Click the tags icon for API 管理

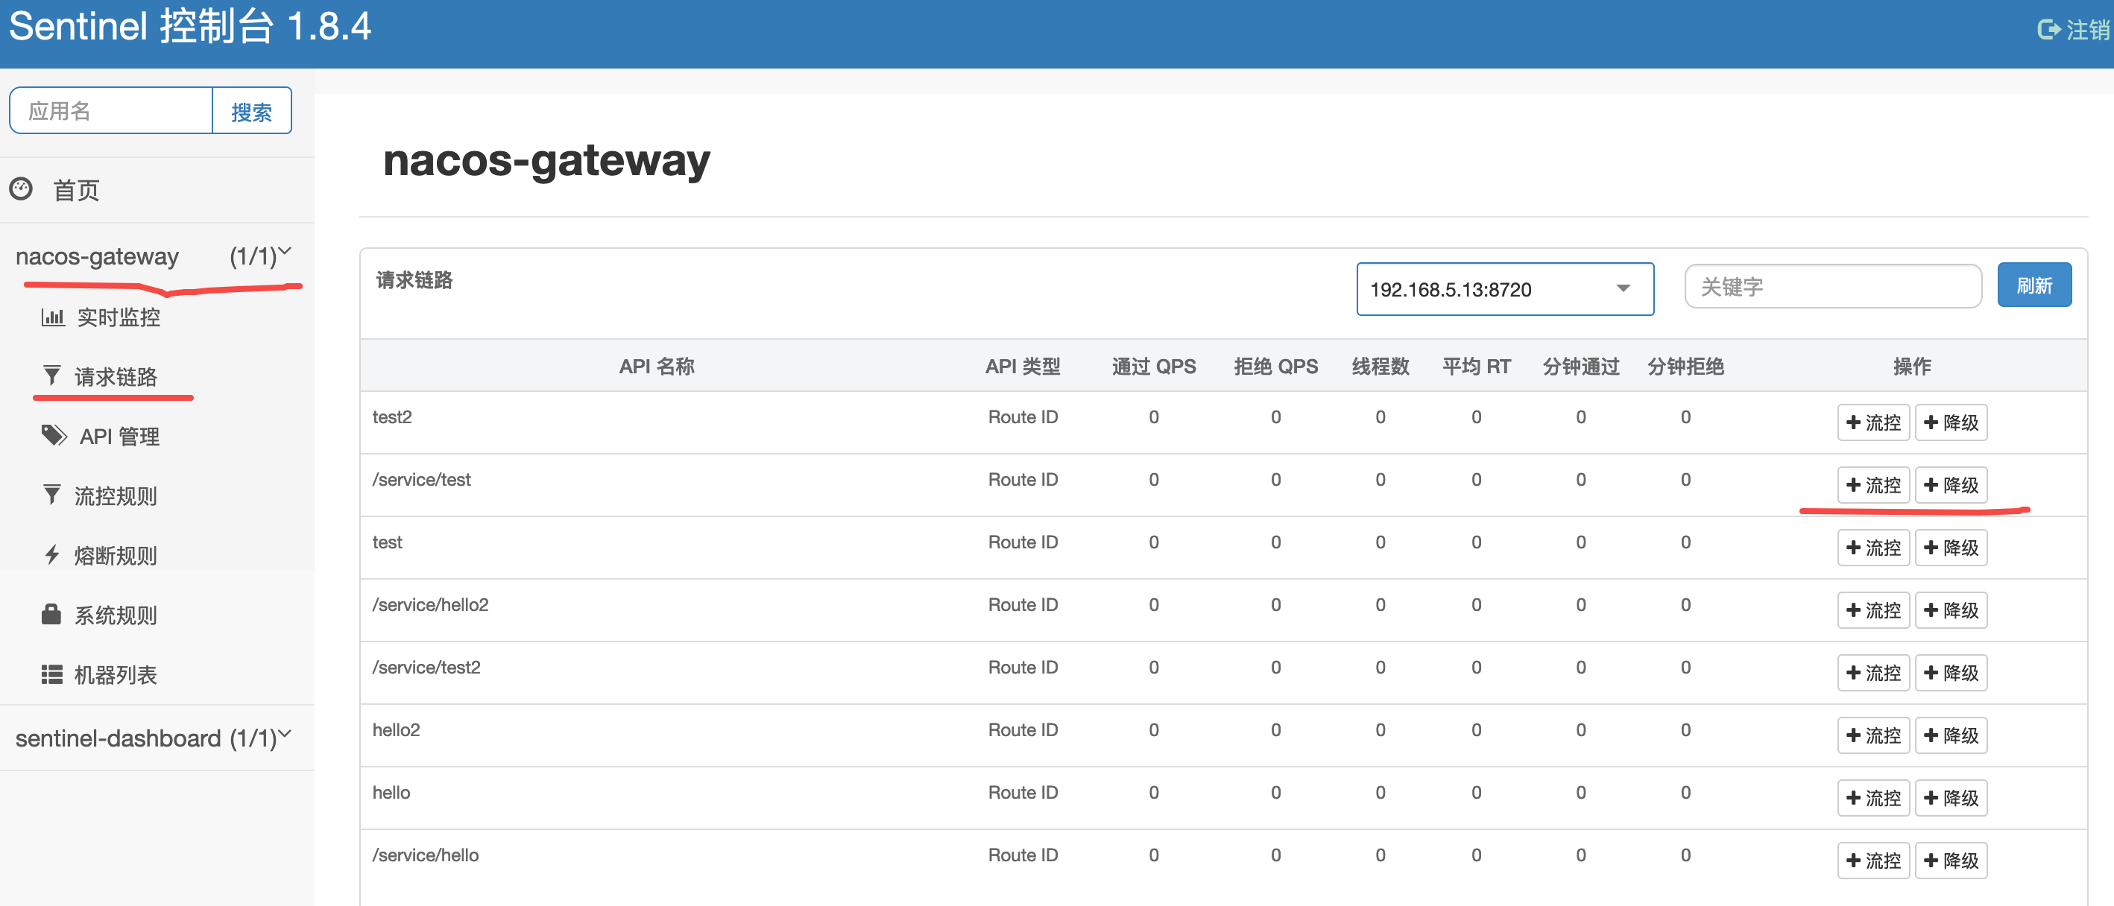pos(54,435)
